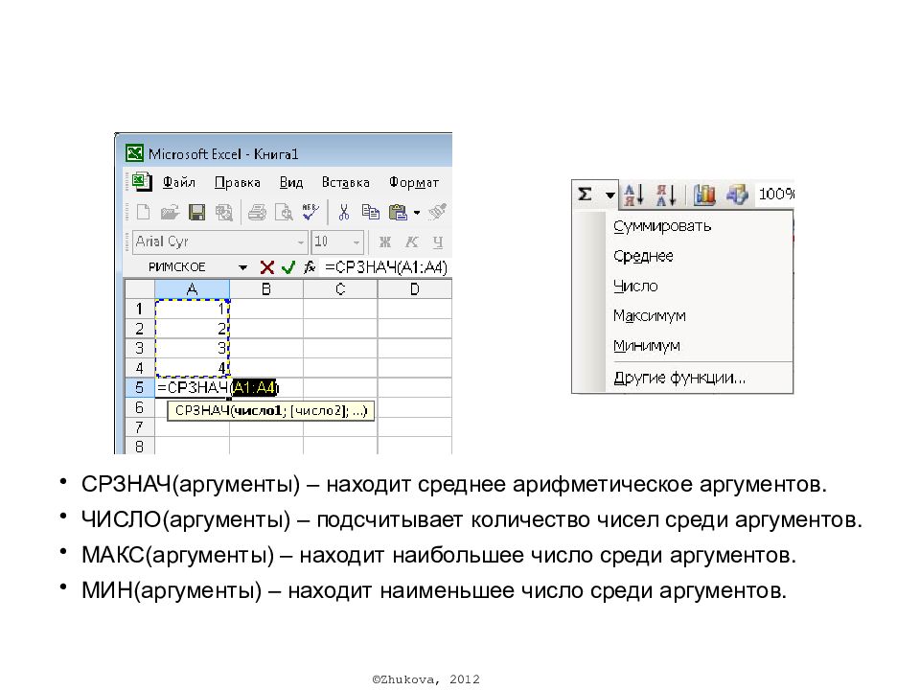Click the New document icon
The height and width of the screenshot is (690, 920).
point(143,212)
